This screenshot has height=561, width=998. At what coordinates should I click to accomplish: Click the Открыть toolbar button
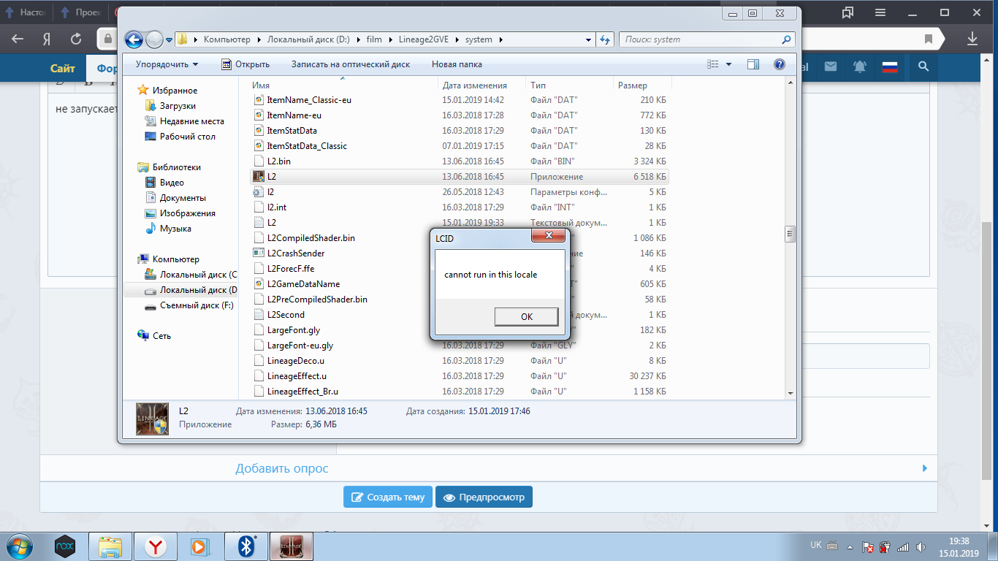coord(245,64)
